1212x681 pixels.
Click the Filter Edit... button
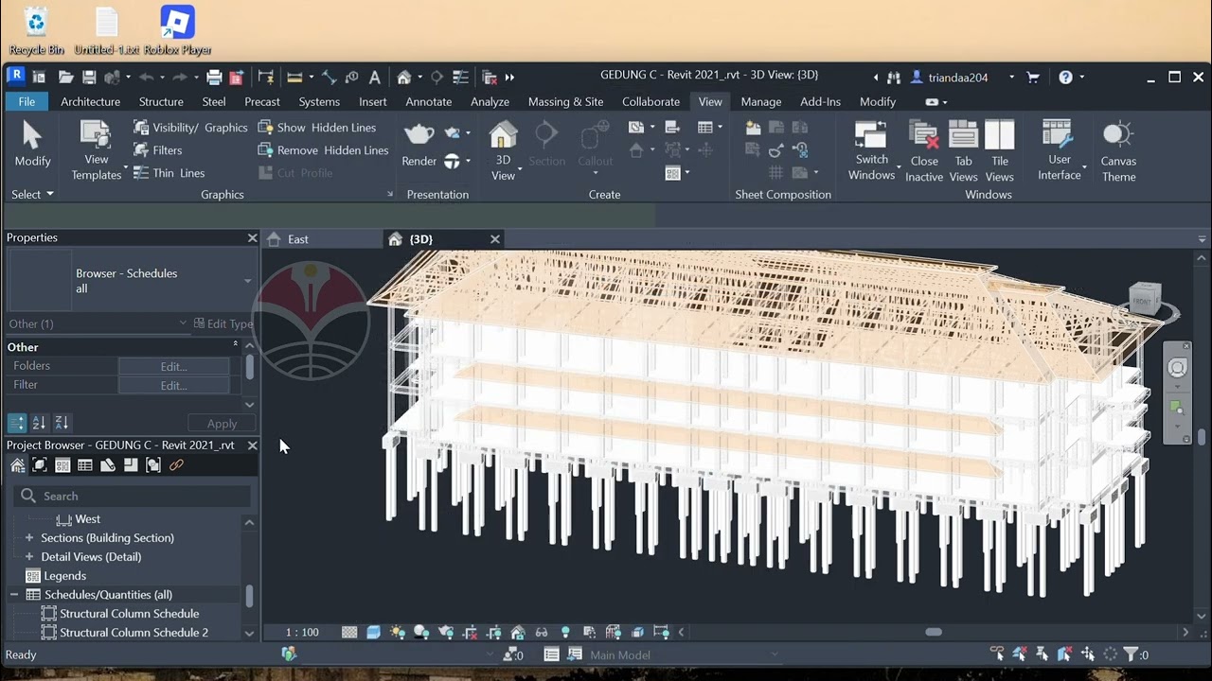click(x=173, y=386)
